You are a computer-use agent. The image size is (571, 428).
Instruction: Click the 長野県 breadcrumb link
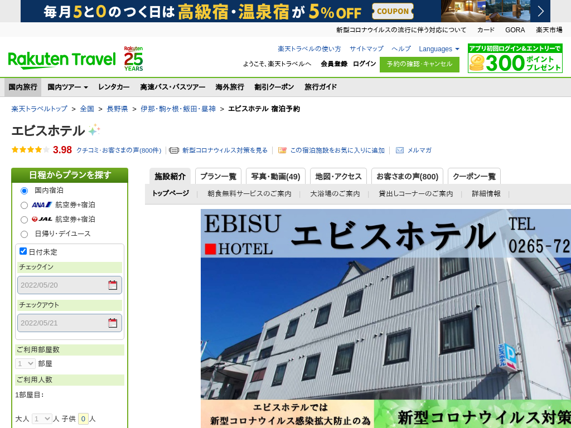tap(117, 109)
